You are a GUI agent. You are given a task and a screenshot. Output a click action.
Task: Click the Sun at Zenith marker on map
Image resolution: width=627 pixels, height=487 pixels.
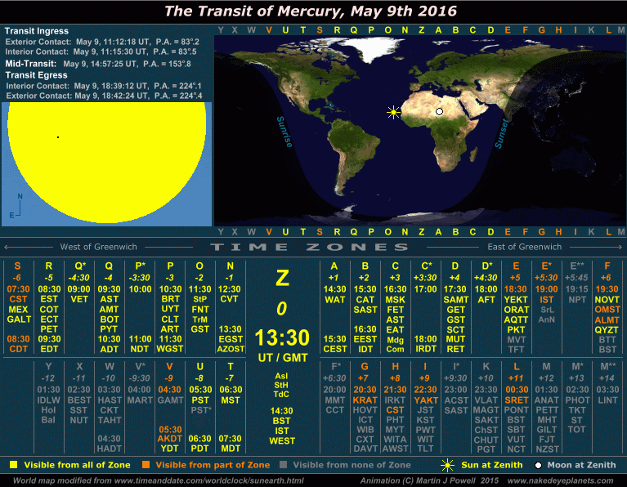pos(394,112)
